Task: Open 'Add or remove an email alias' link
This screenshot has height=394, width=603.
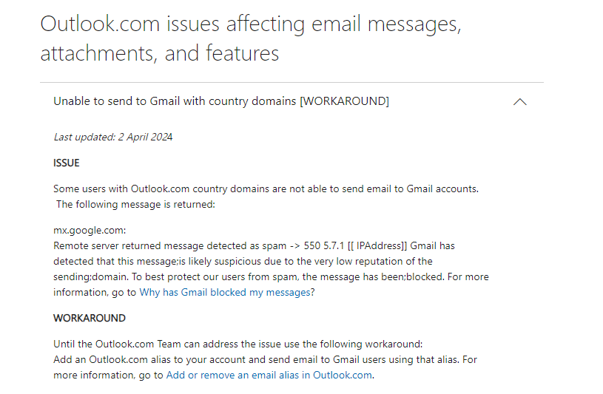Action: pyautogui.click(x=269, y=375)
